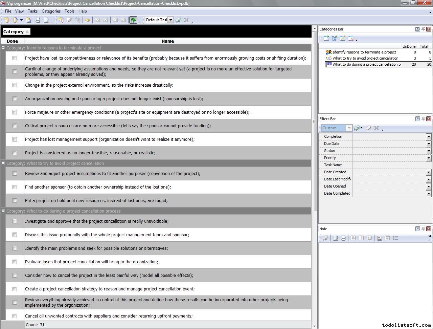Click the bulleted list icon in Note toolbar
This screenshot has width=433, height=329.
coord(395,238)
